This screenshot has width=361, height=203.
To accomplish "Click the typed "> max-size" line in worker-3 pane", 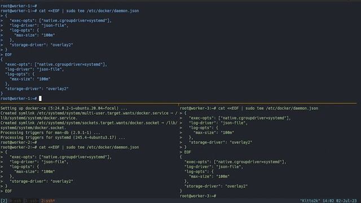I will click(x=207, y=133).
